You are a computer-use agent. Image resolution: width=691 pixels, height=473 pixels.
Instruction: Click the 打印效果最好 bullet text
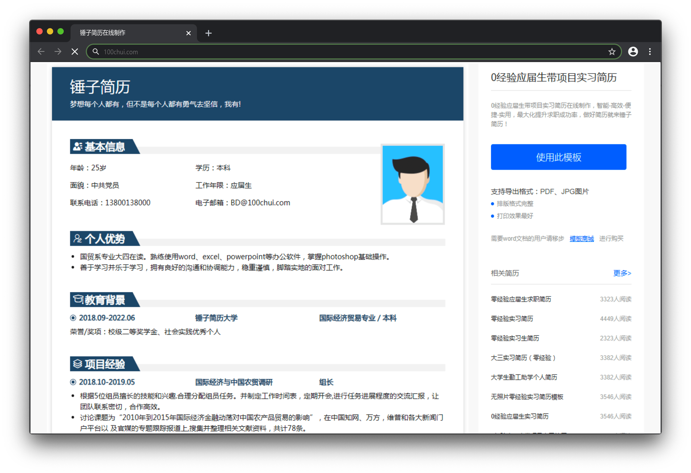point(515,216)
